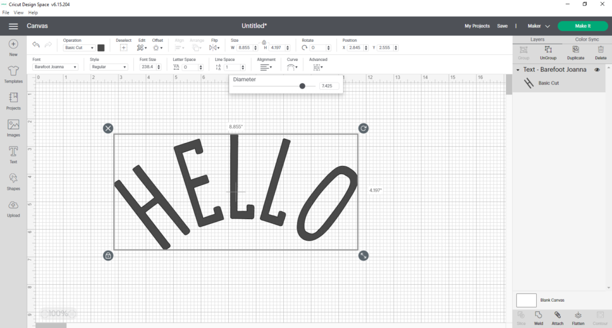Screen dimensions: 612x328
Task: Click the Rotate icon in toolbar
Action: [304, 48]
